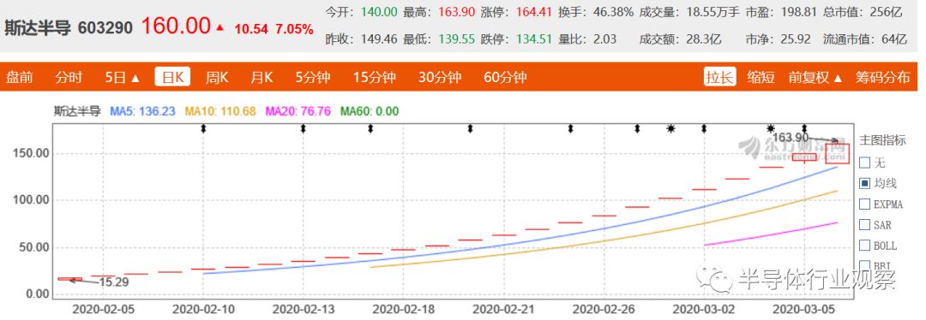Click the 缩短 button
The height and width of the screenshot is (320, 926).
tap(761, 77)
